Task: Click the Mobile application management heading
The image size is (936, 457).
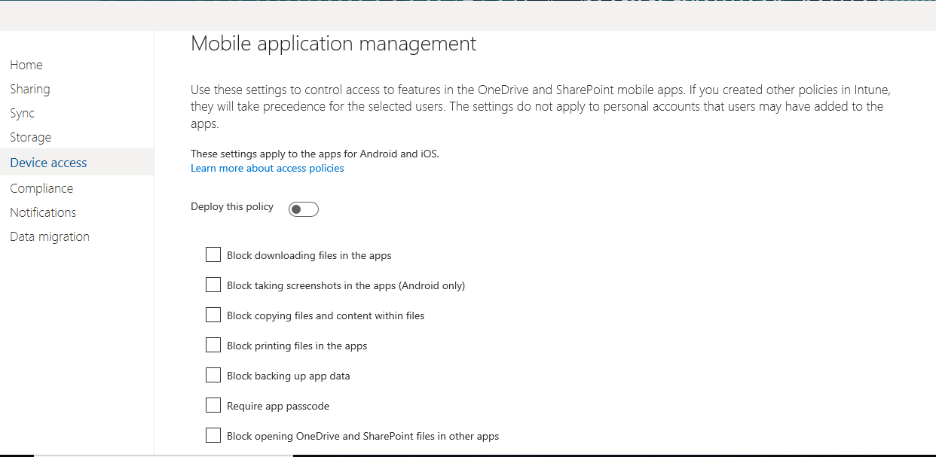Action: coord(333,44)
